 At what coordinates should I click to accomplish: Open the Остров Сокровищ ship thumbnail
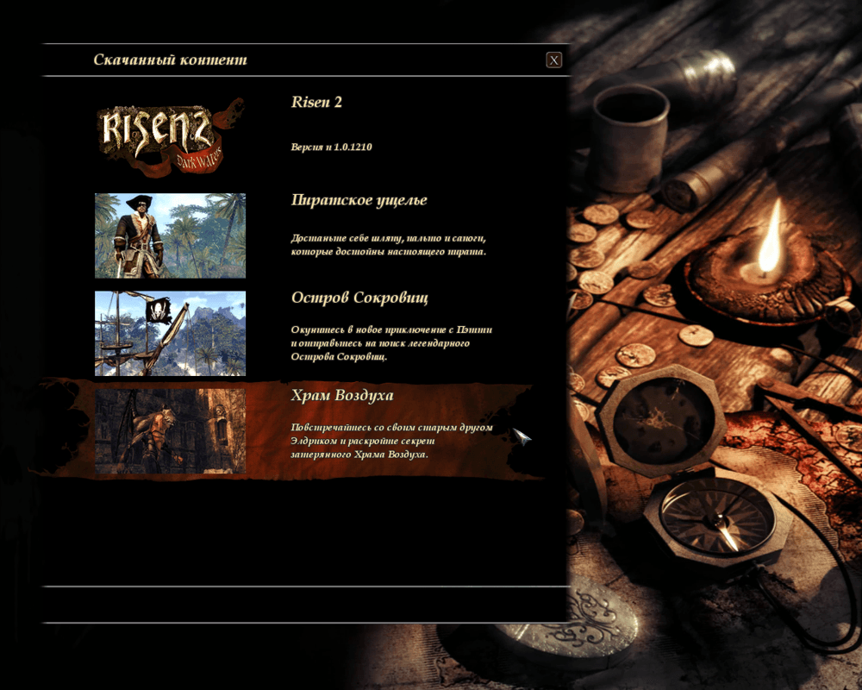coord(170,334)
